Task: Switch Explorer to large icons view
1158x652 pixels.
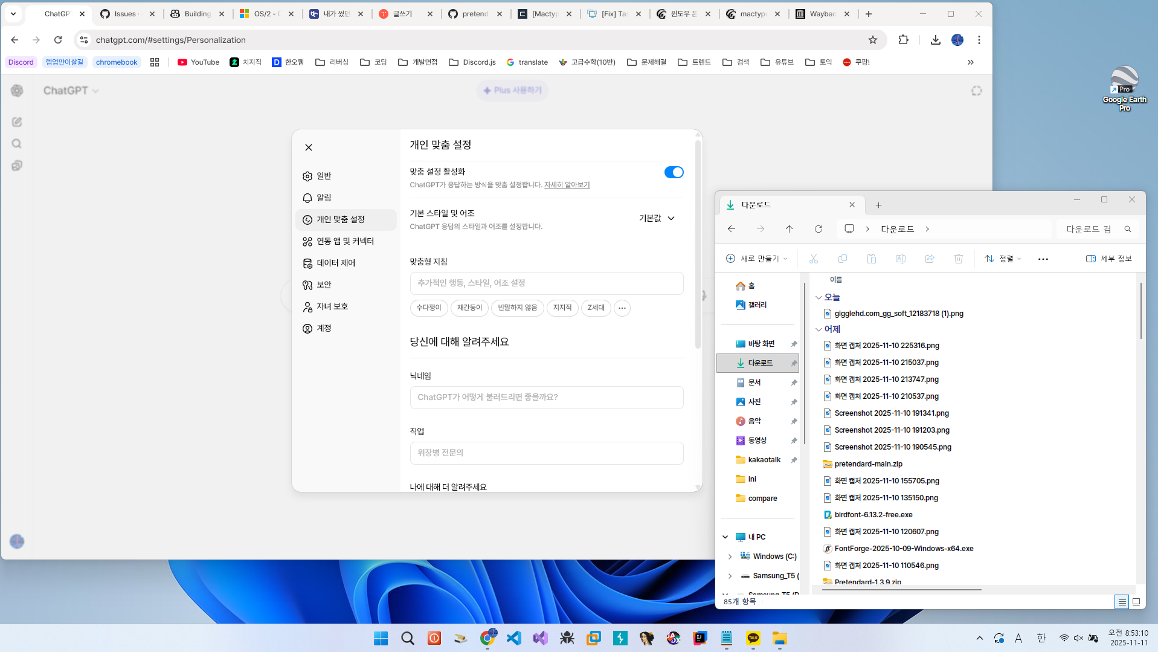Action: click(x=1136, y=602)
